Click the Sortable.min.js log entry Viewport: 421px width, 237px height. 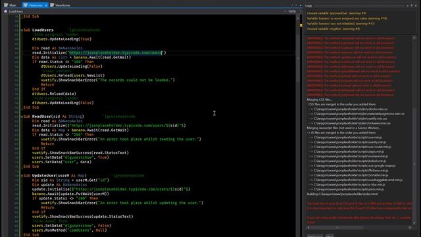tap(348, 175)
